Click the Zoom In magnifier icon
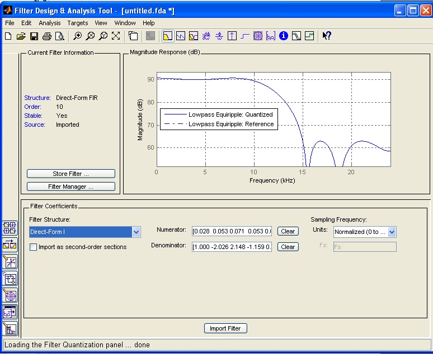The height and width of the screenshot is (354, 433). click(78, 36)
